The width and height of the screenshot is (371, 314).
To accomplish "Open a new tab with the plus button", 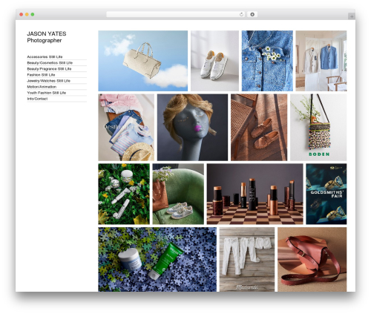I will pyautogui.click(x=352, y=16).
